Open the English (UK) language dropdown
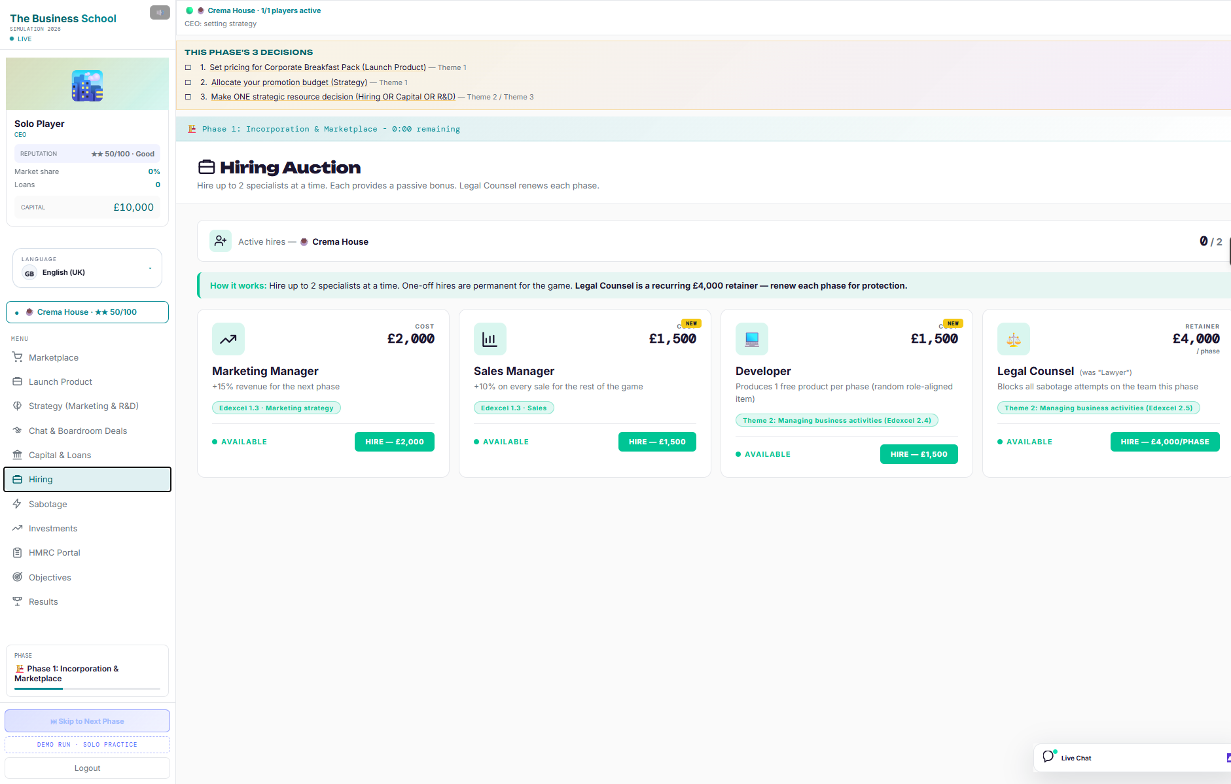1231x784 pixels. click(87, 268)
